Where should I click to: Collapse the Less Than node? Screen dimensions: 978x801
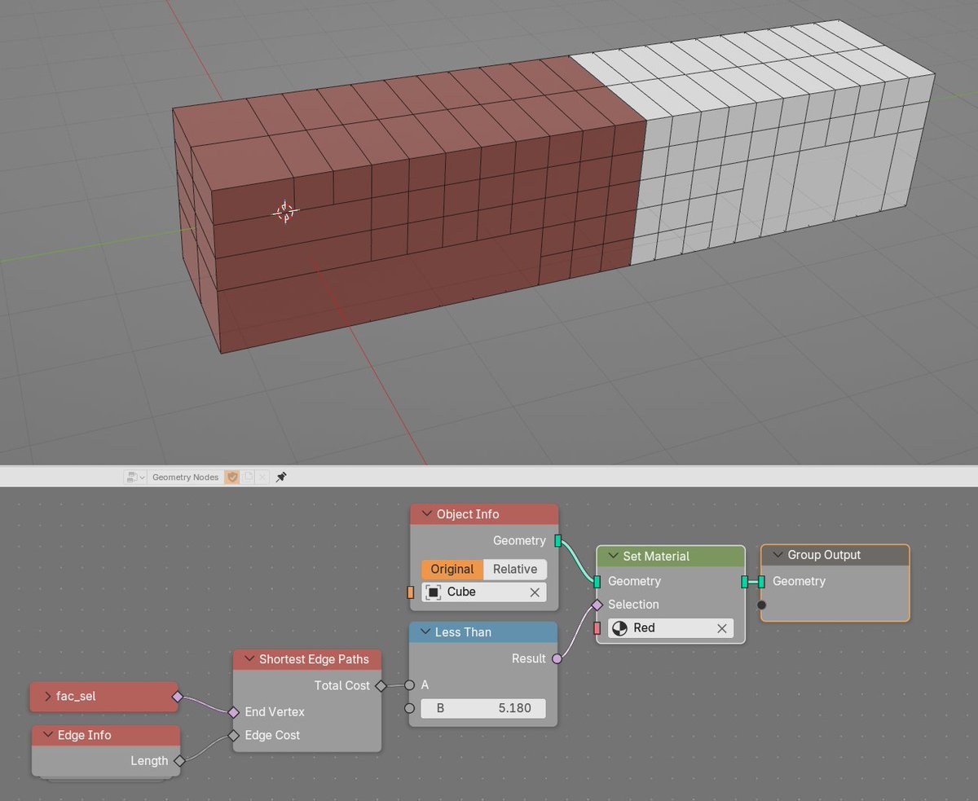pyautogui.click(x=425, y=632)
